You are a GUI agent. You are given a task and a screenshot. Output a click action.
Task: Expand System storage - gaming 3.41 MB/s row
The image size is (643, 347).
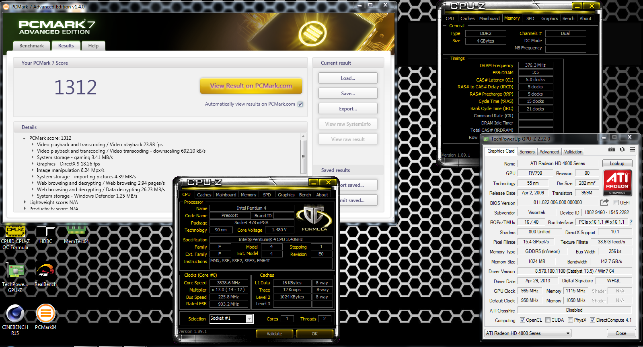tap(33, 157)
